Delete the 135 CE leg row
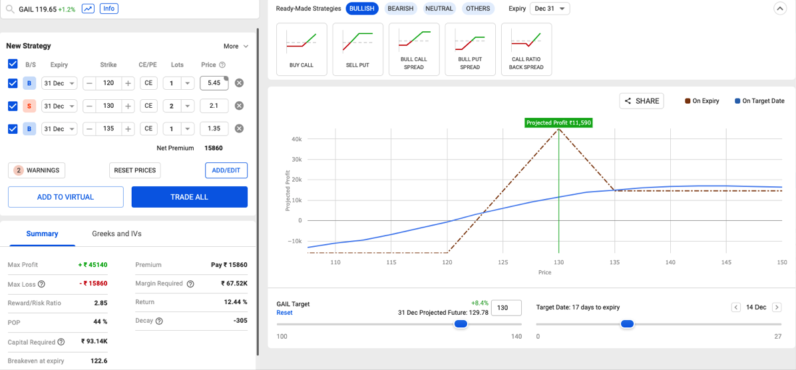The height and width of the screenshot is (370, 796). click(x=239, y=128)
